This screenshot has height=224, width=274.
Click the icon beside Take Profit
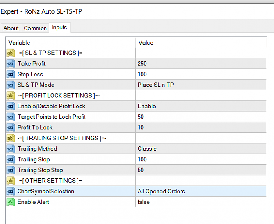[11, 64]
